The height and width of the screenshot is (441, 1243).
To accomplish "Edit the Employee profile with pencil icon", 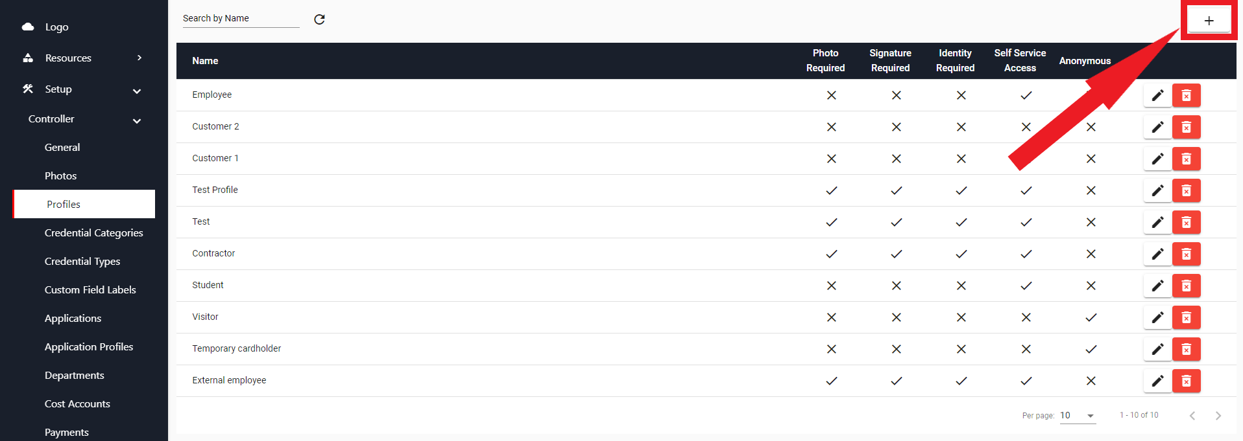I will pyautogui.click(x=1157, y=95).
